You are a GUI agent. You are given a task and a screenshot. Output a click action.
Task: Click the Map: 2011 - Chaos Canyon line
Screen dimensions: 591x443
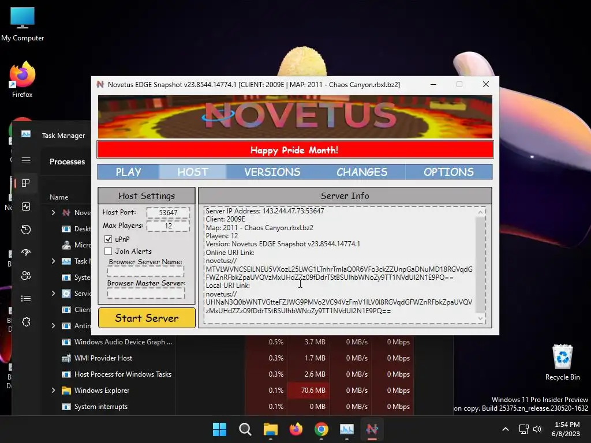(x=259, y=227)
